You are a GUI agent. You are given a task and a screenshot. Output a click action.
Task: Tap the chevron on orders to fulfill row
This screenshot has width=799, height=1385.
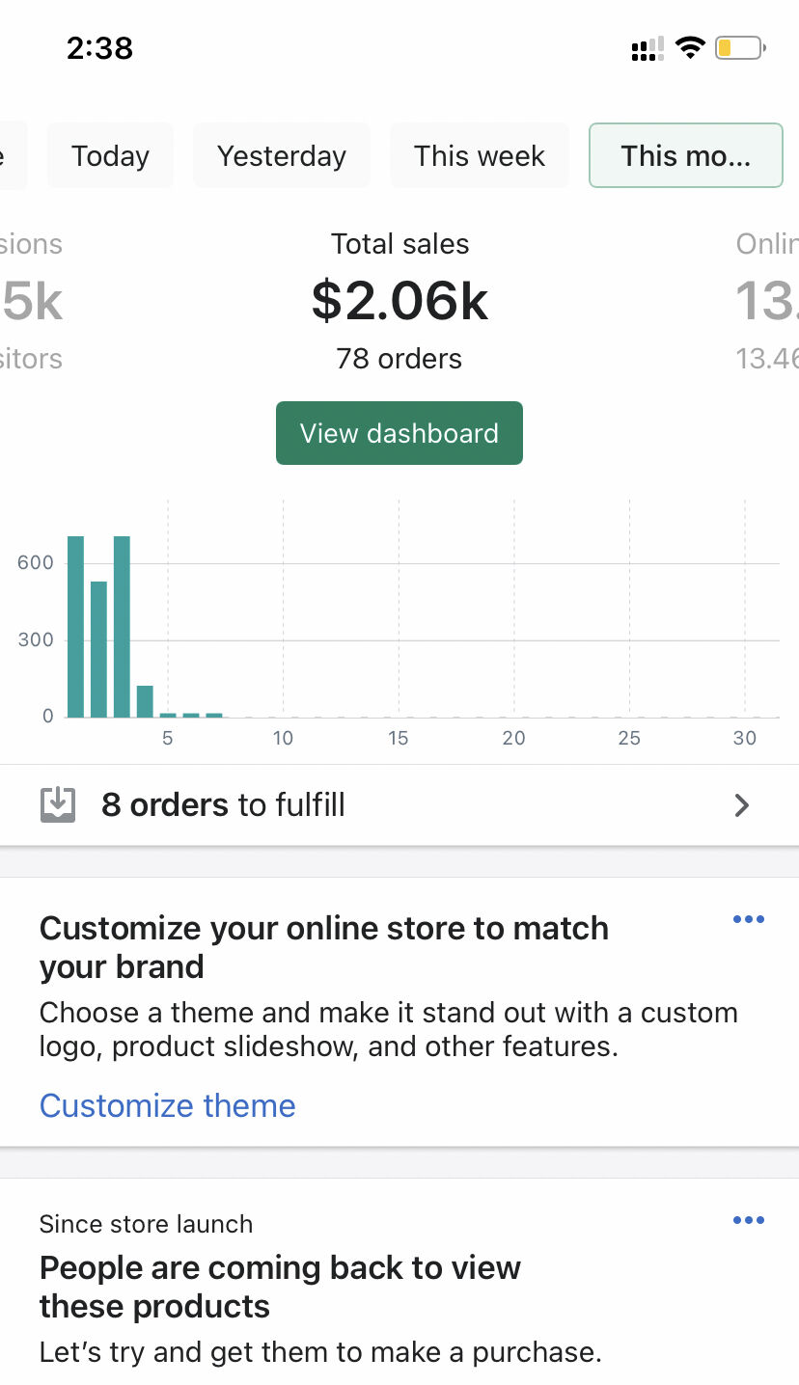tap(741, 805)
